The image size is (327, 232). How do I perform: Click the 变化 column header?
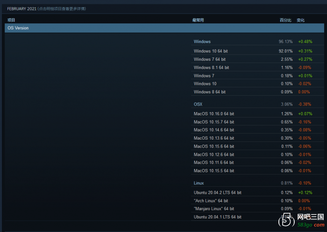coord(300,20)
